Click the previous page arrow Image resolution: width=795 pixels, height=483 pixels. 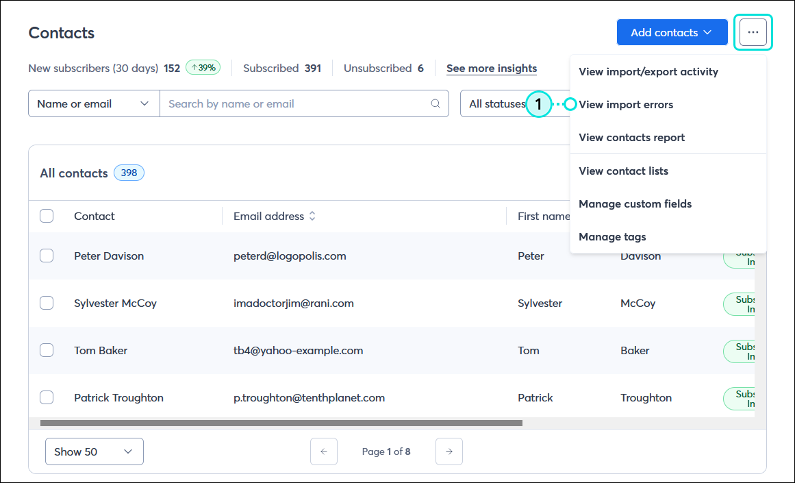tap(324, 451)
